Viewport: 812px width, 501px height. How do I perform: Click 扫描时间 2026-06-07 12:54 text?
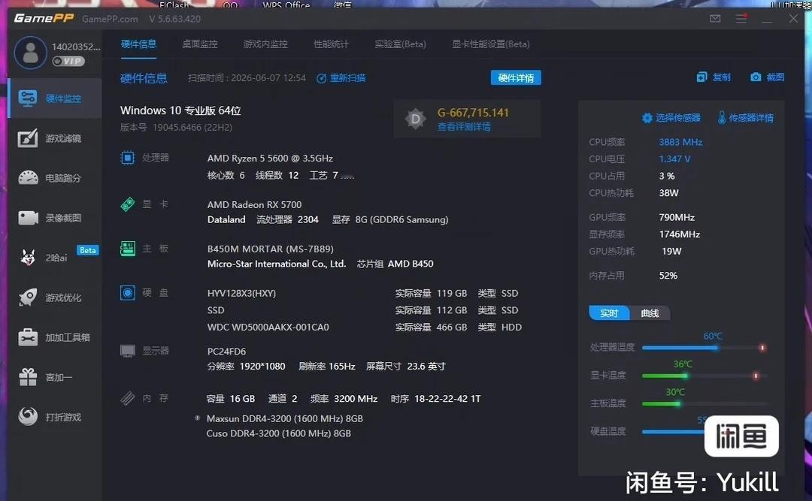point(247,78)
